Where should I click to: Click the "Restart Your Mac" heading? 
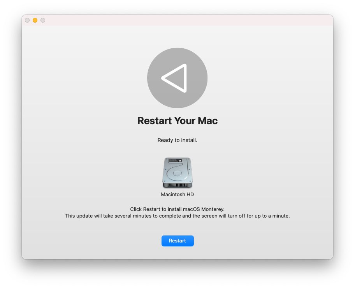177,121
